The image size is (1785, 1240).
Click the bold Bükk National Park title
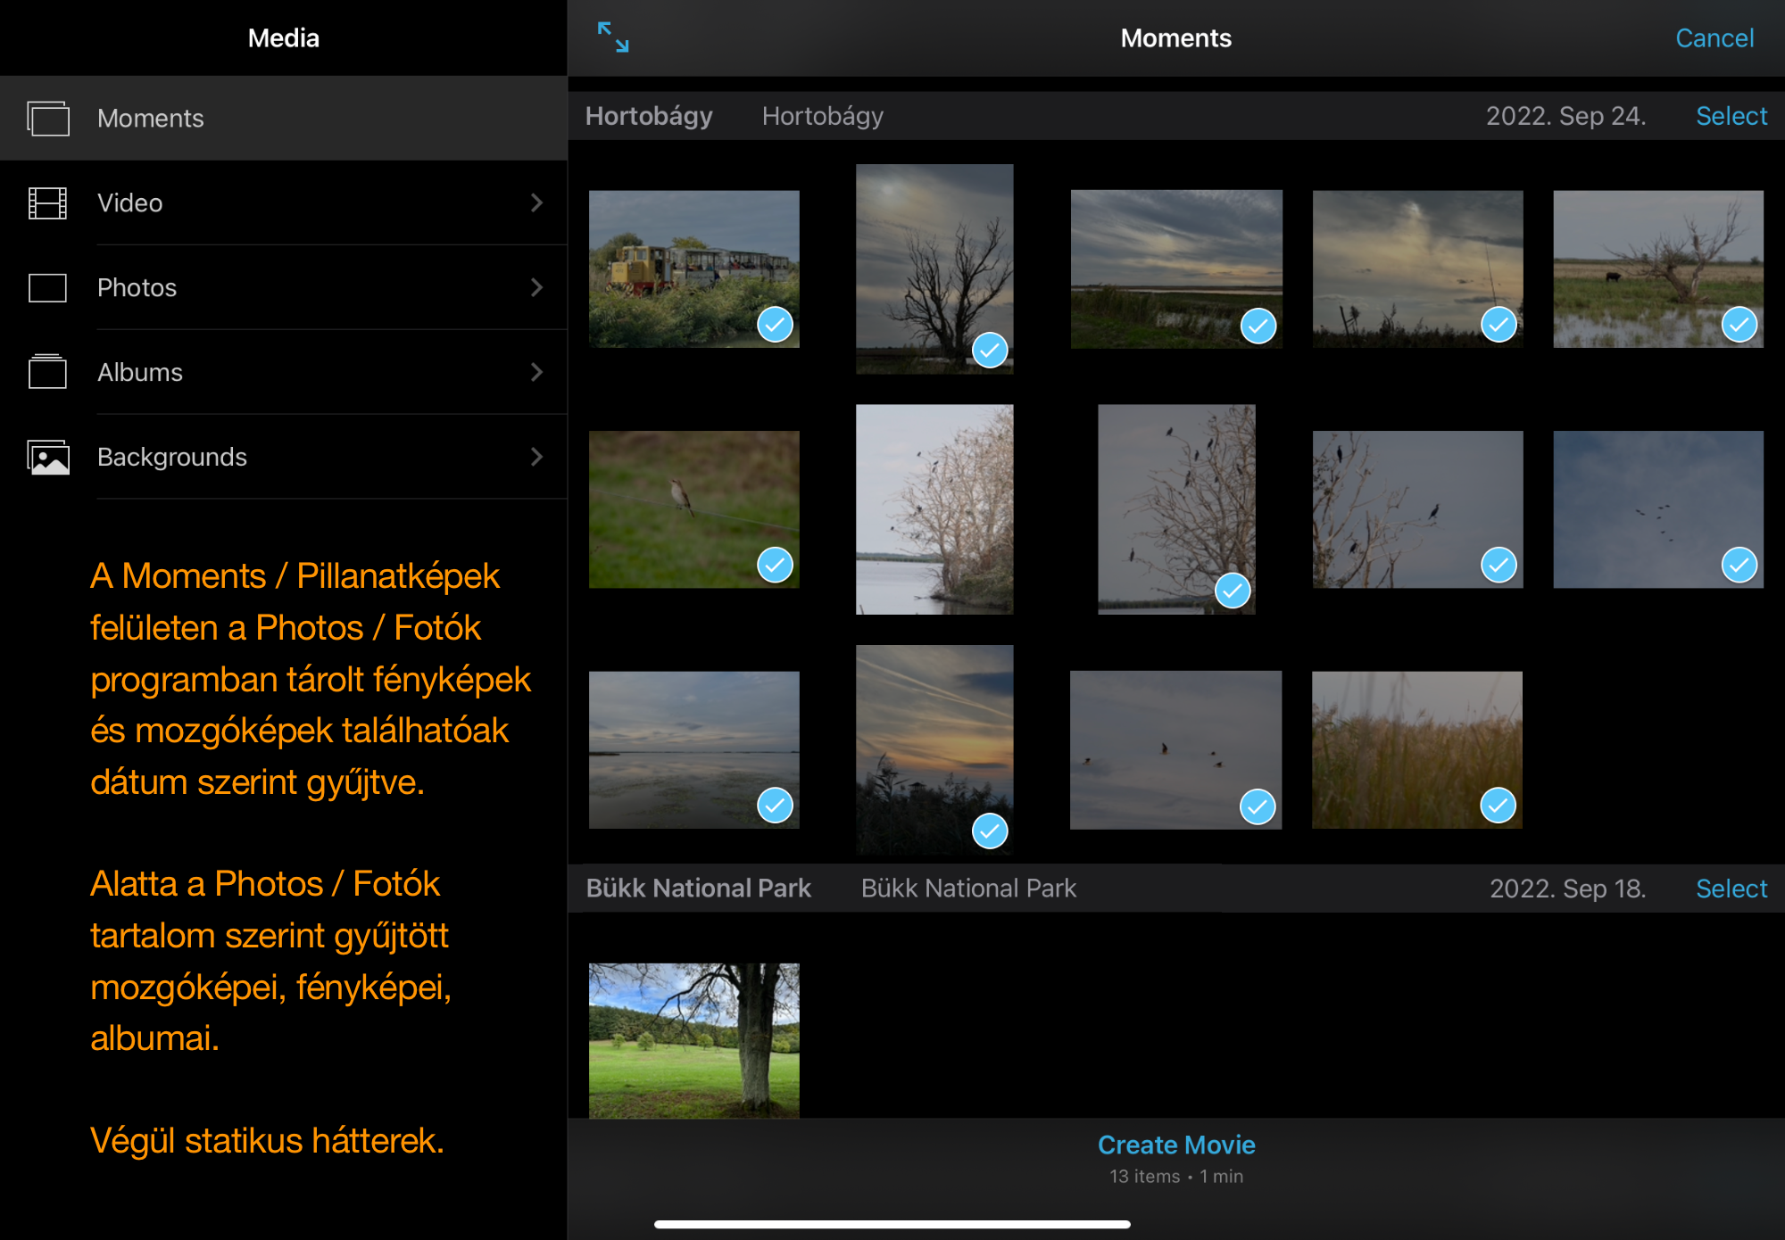[699, 889]
